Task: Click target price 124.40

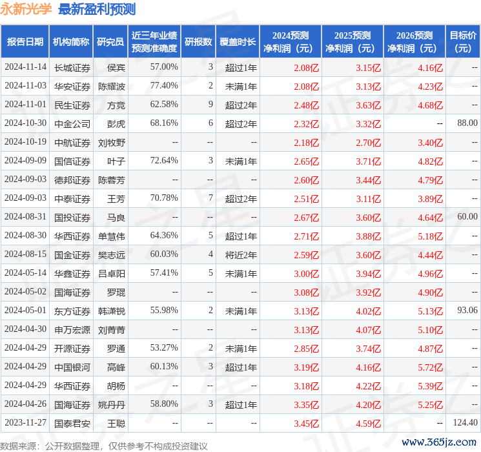Action: click(x=466, y=422)
